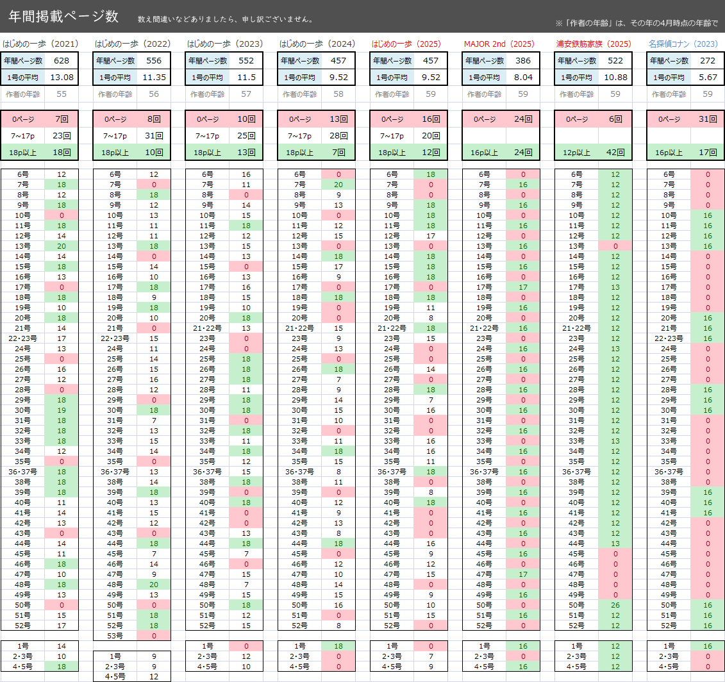Select the blue 名探偵コナン（2023） header
The image size is (725, 682).
[683, 44]
